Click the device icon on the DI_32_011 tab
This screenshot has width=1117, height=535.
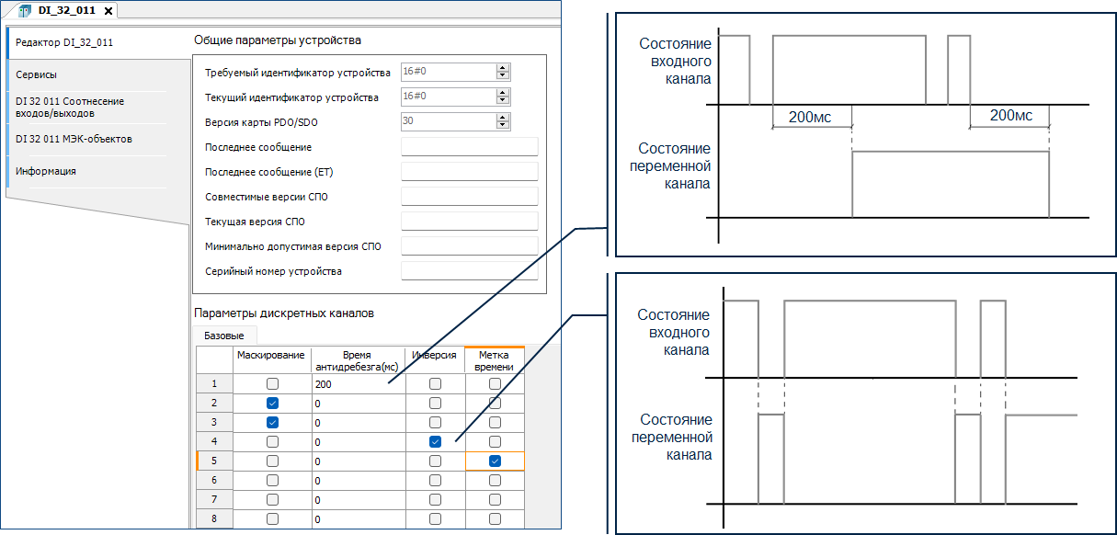[24, 10]
